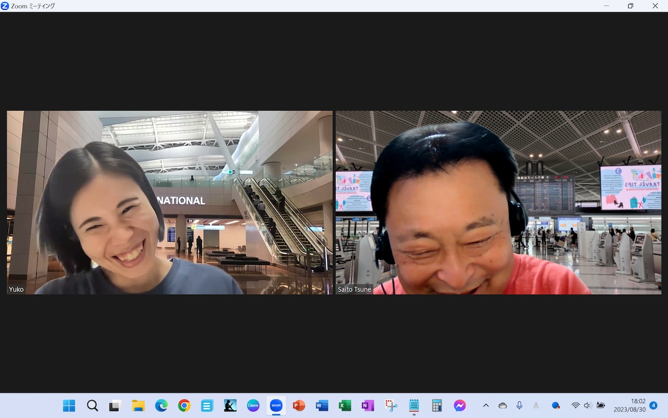This screenshot has height=418, width=668.
Task: Click the blue circle tray icon with orange dot
Action: 556,405
